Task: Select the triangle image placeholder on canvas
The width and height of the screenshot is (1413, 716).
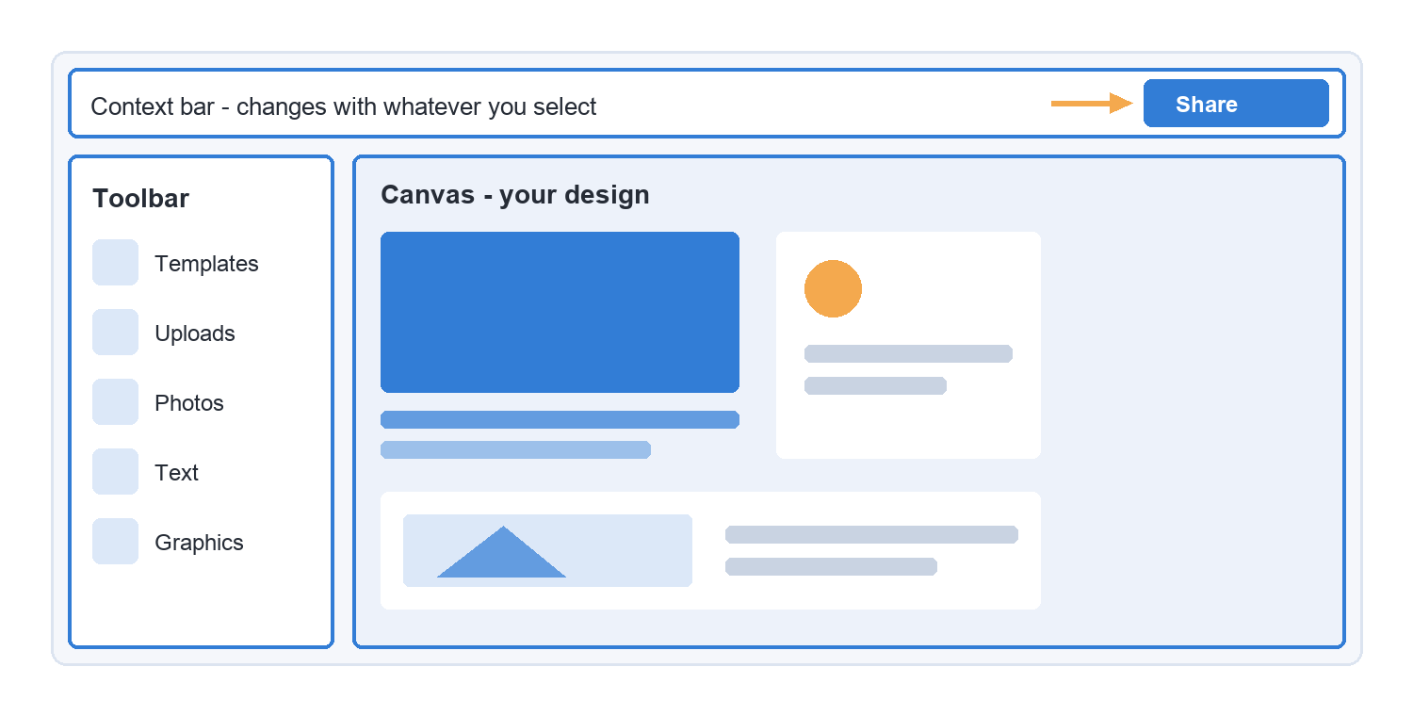Action: pyautogui.click(x=547, y=550)
